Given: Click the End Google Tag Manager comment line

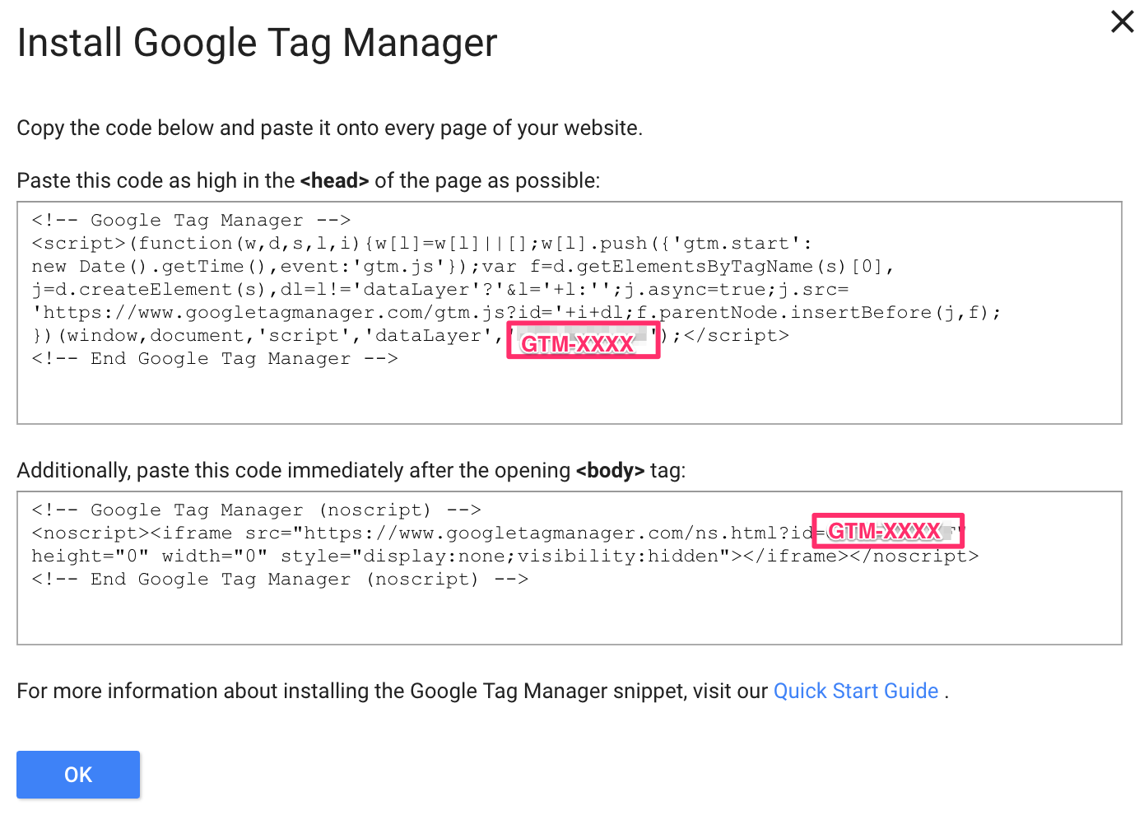Looking at the screenshot, I should [x=214, y=358].
